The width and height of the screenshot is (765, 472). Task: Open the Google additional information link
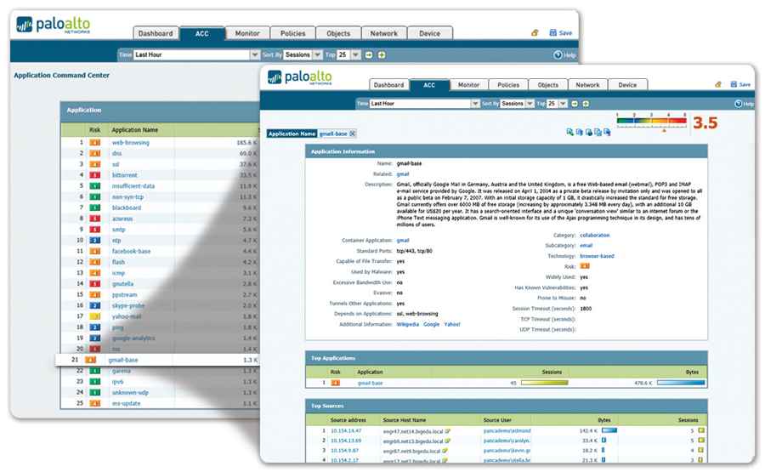431,324
